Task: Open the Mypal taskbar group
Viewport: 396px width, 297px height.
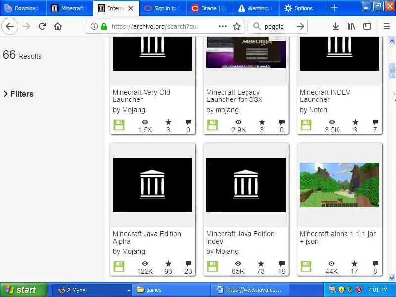Action: click(92, 290)
